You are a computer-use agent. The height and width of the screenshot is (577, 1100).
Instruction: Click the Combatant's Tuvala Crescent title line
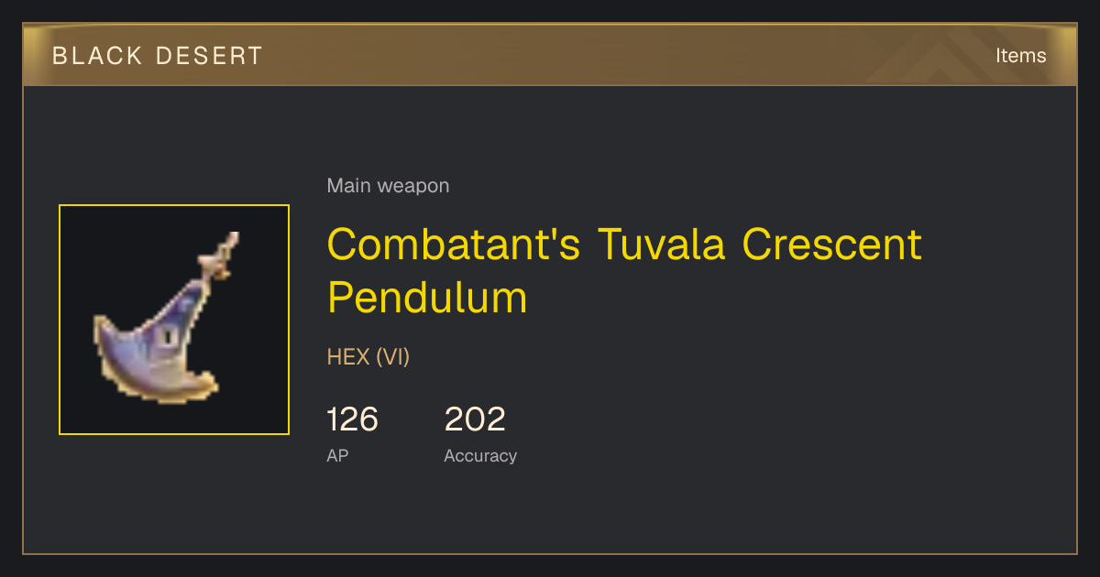click(624, 245)
